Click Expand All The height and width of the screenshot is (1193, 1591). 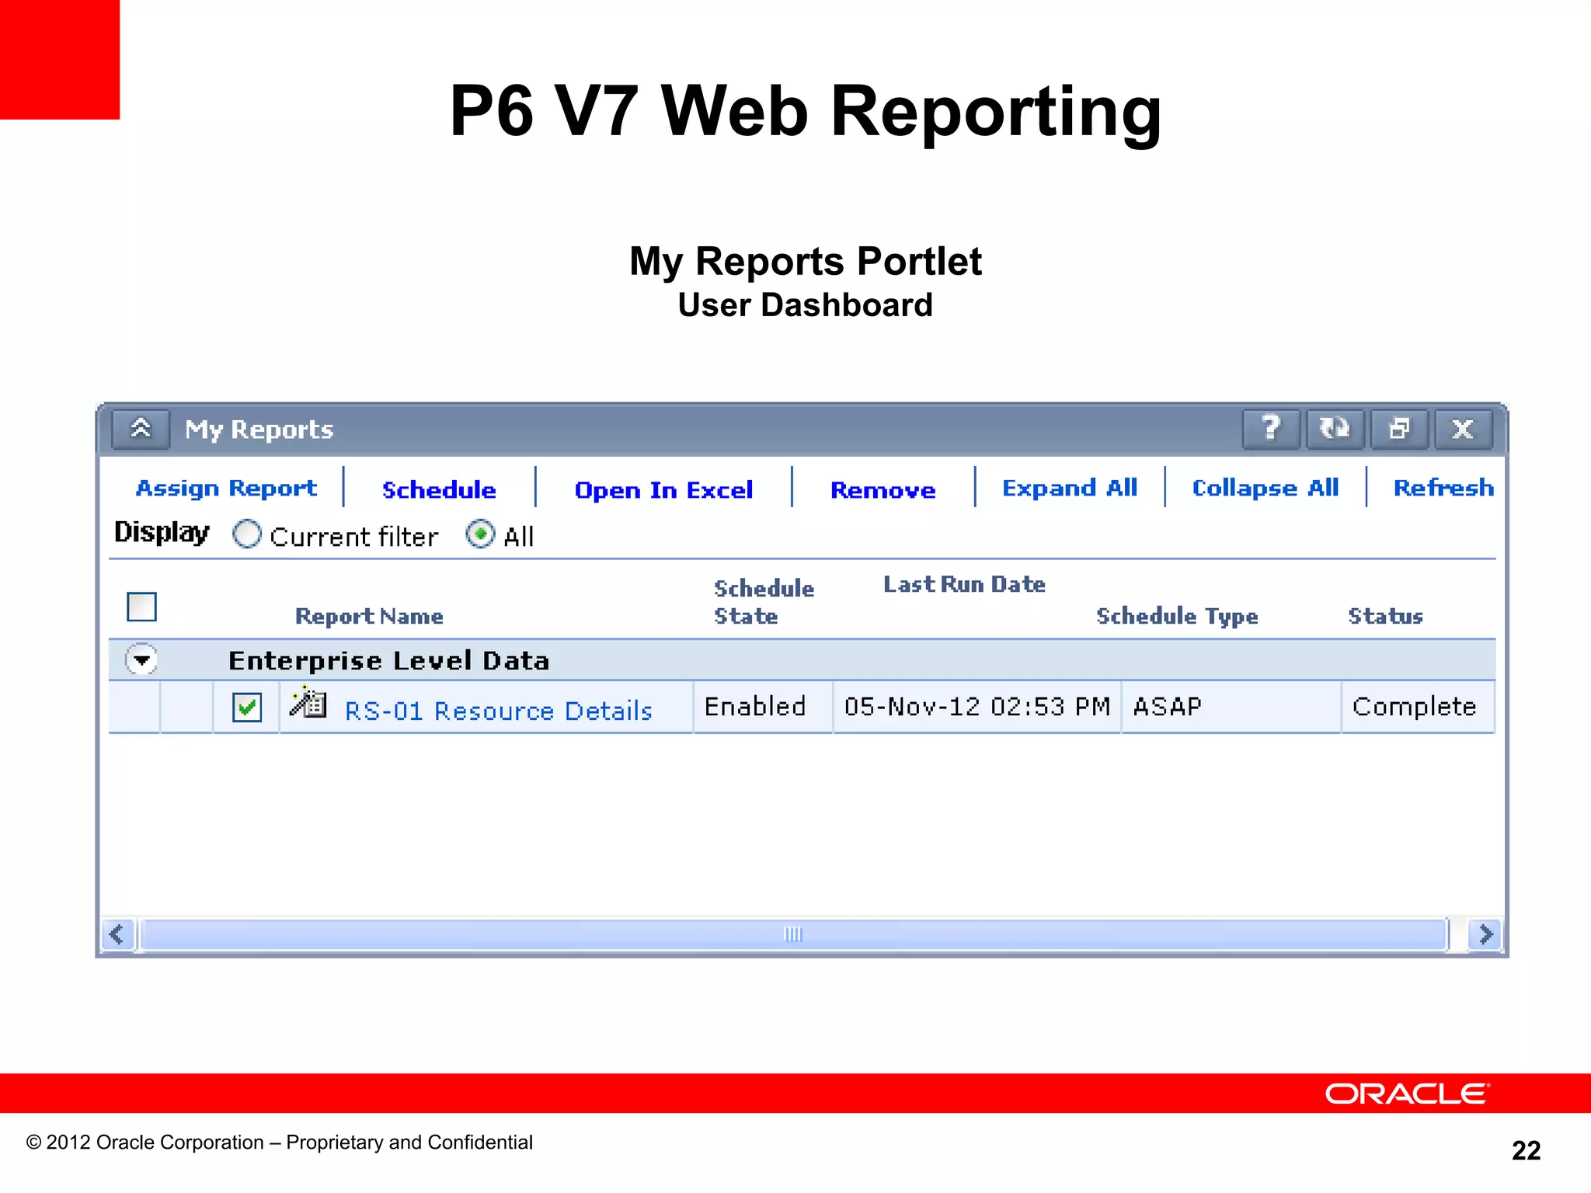pyautogui.click(x=1070, y=488)
